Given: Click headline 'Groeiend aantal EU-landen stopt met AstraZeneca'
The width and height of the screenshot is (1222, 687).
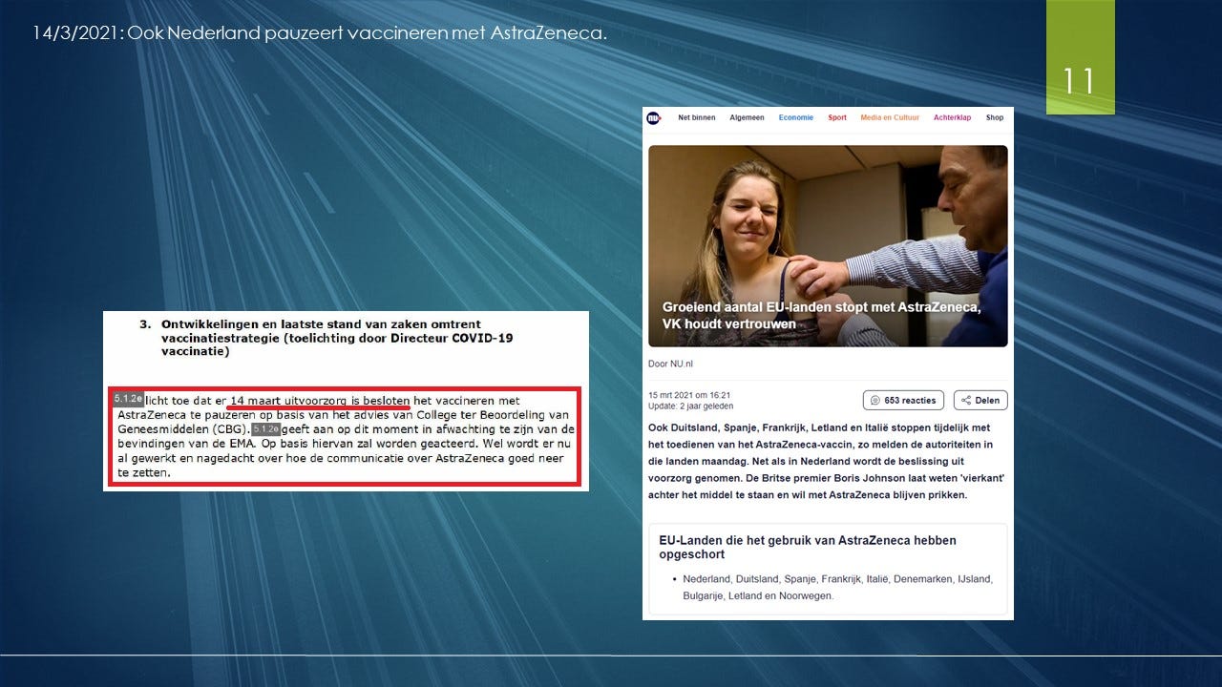Looking at the screenshot, I should click(822, 316).
